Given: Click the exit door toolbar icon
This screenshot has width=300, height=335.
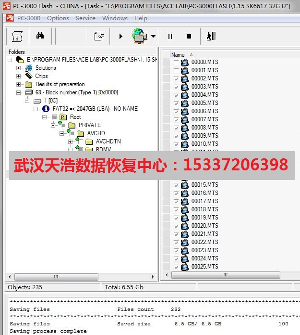Looking at the screenshot, I should click(211, 36).
